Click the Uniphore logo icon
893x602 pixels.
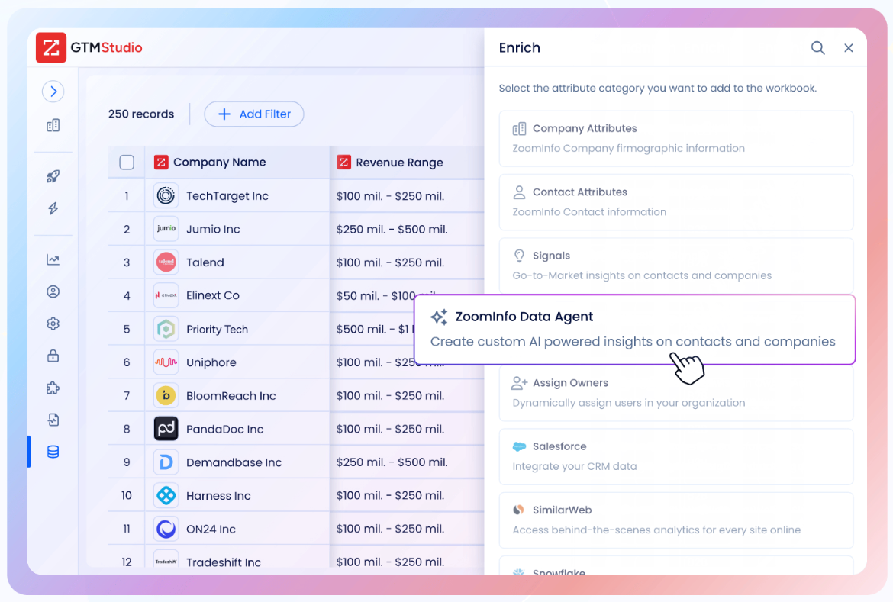pos(166,362)
